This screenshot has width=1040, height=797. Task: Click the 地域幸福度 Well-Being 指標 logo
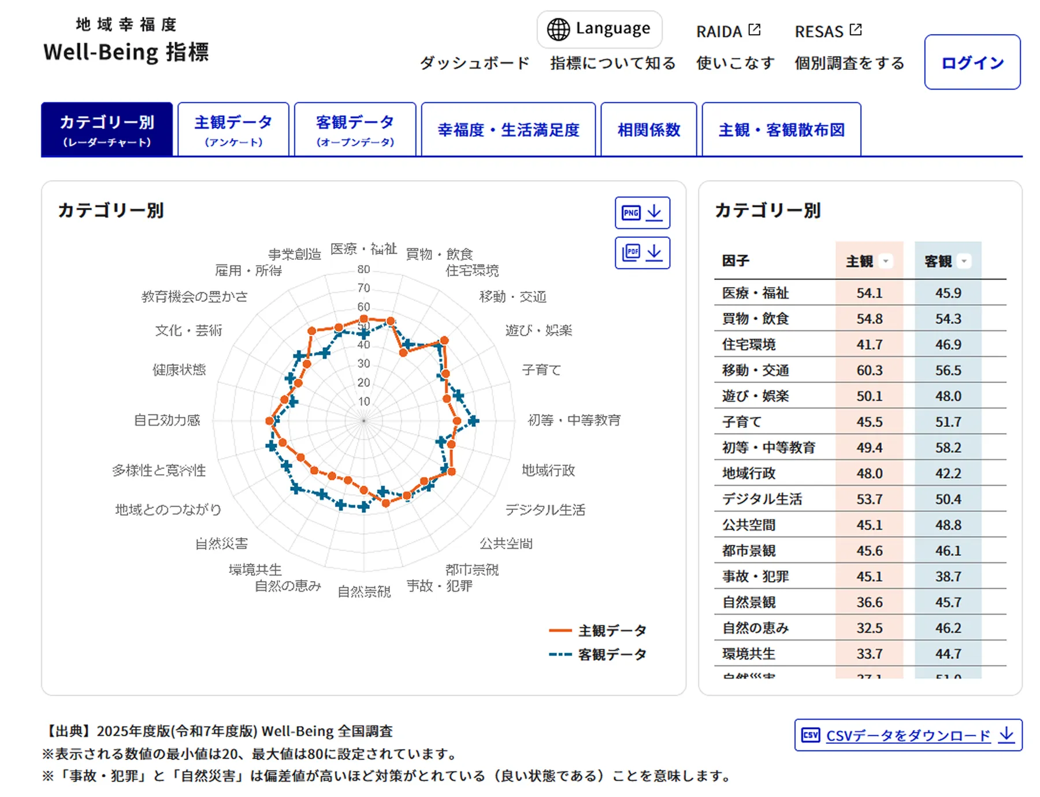[x=126, y=42]
